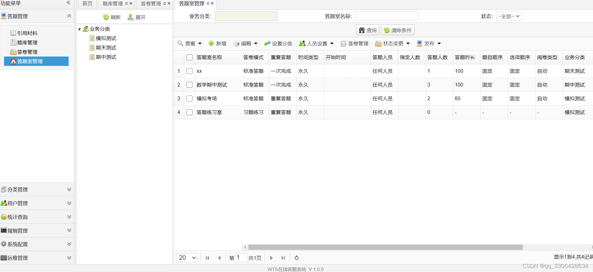The width and height of the screenshot is (593, 272).
Task: Click the scrollbar left arrow
Action: pyautogui.click(x=245, y=247)
